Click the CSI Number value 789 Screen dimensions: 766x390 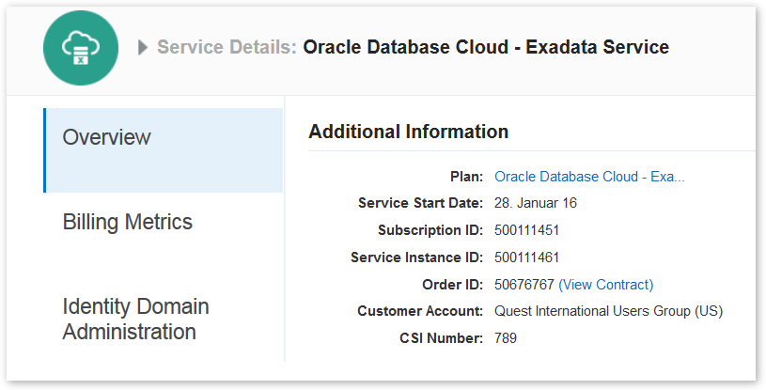[x=506, y=337]
